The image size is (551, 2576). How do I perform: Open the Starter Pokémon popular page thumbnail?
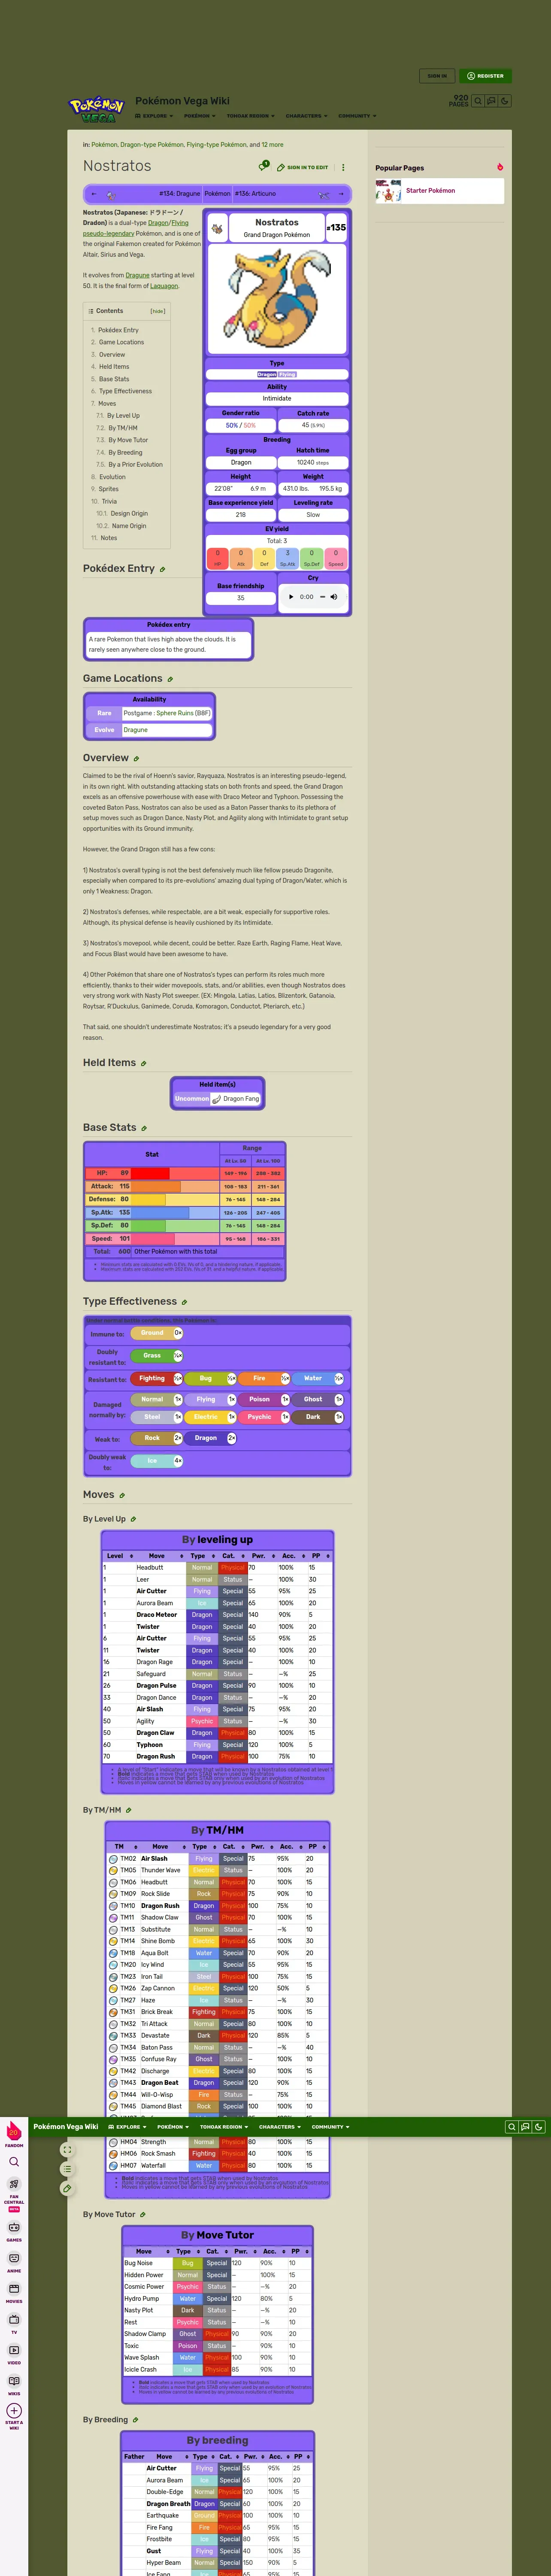[389, 190]
